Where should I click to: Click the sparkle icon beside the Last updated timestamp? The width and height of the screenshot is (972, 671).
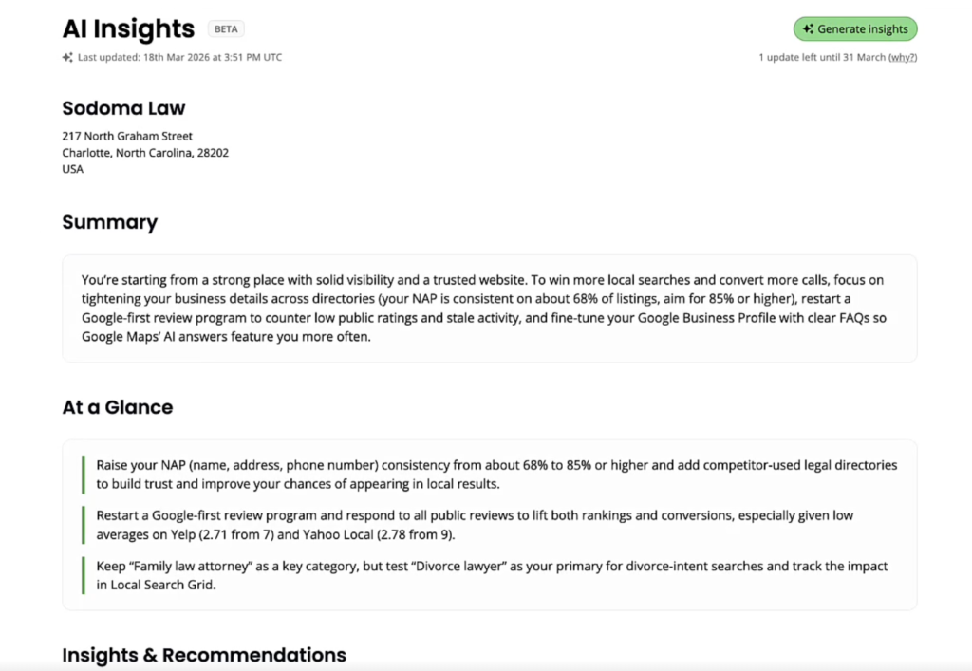point(67,57)
